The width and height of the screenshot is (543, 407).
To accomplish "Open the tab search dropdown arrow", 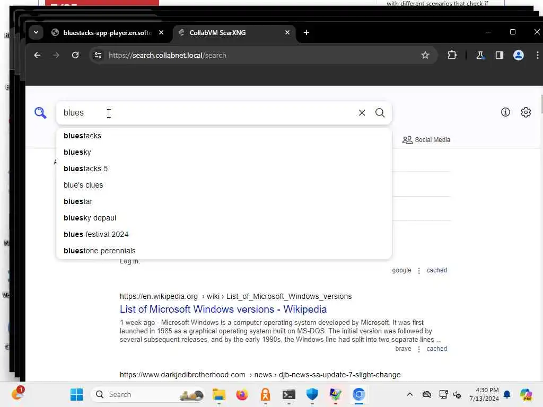I will (36, 32).
